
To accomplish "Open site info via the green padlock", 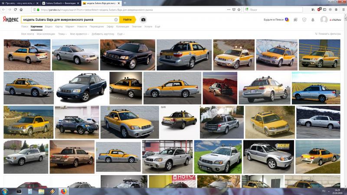I will click(38, 10).
